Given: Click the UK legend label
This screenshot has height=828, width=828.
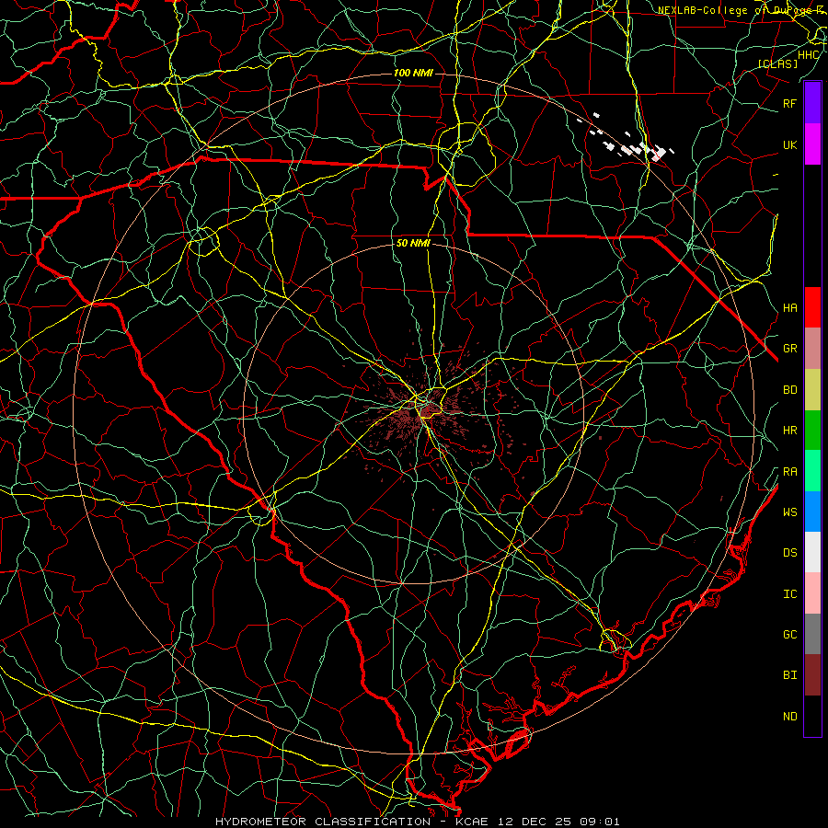Looking at the screenshot, I should click(789, 144).
